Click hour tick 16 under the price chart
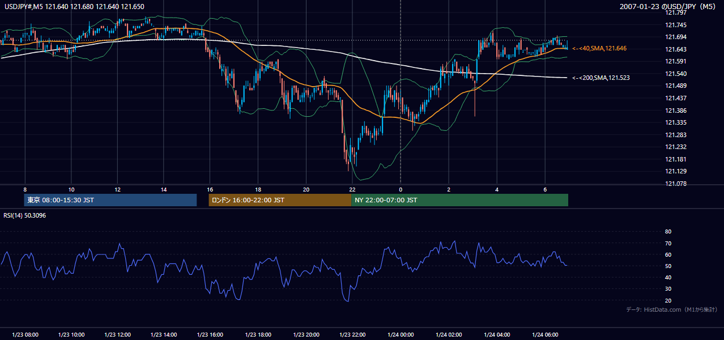Image resolution: width=724 pixels, height=340 pixels. pos(210,189)
